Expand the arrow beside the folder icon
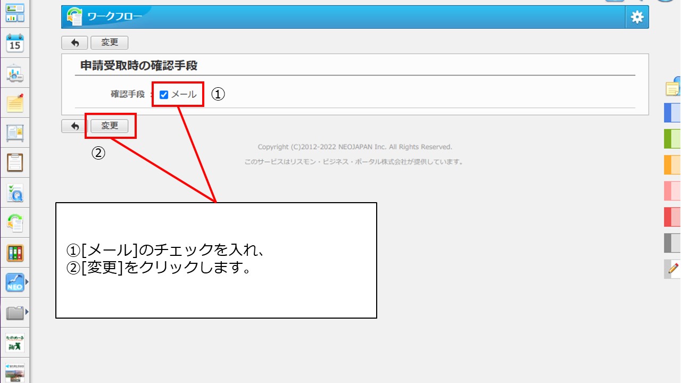Screen dimensions: 681x383 point(27,312)
